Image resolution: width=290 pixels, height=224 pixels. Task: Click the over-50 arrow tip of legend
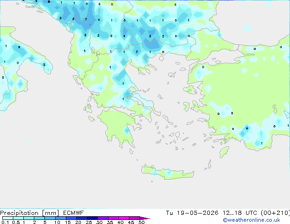click(x=145, y=218)
